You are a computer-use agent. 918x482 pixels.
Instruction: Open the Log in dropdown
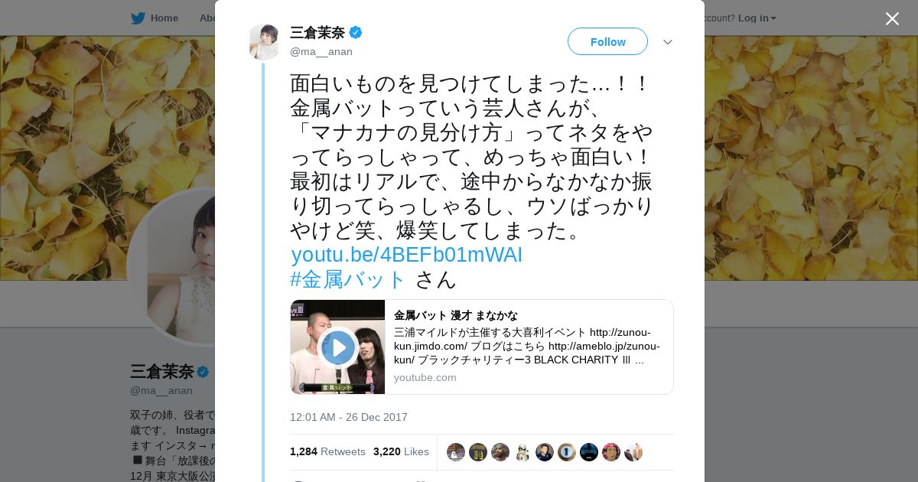tap(757, 18)
